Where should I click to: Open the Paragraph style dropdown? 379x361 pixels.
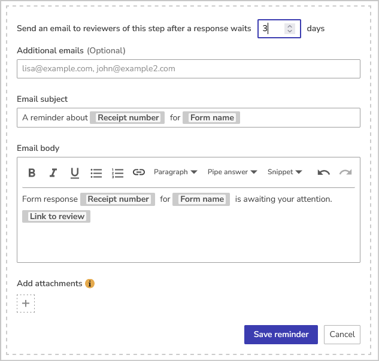175,172
